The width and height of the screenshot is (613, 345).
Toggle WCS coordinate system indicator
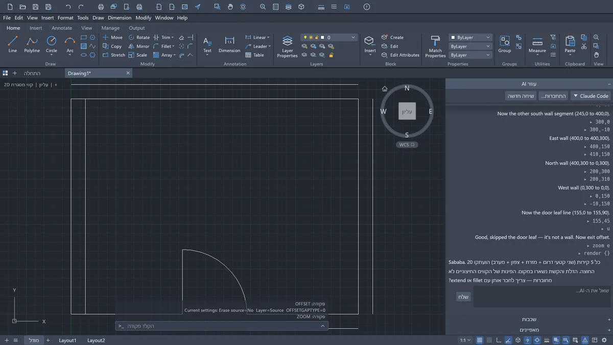point(407,145)
